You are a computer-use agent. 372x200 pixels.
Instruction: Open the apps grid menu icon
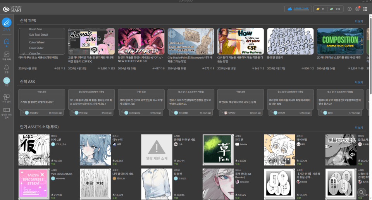(x=365, y=9)
